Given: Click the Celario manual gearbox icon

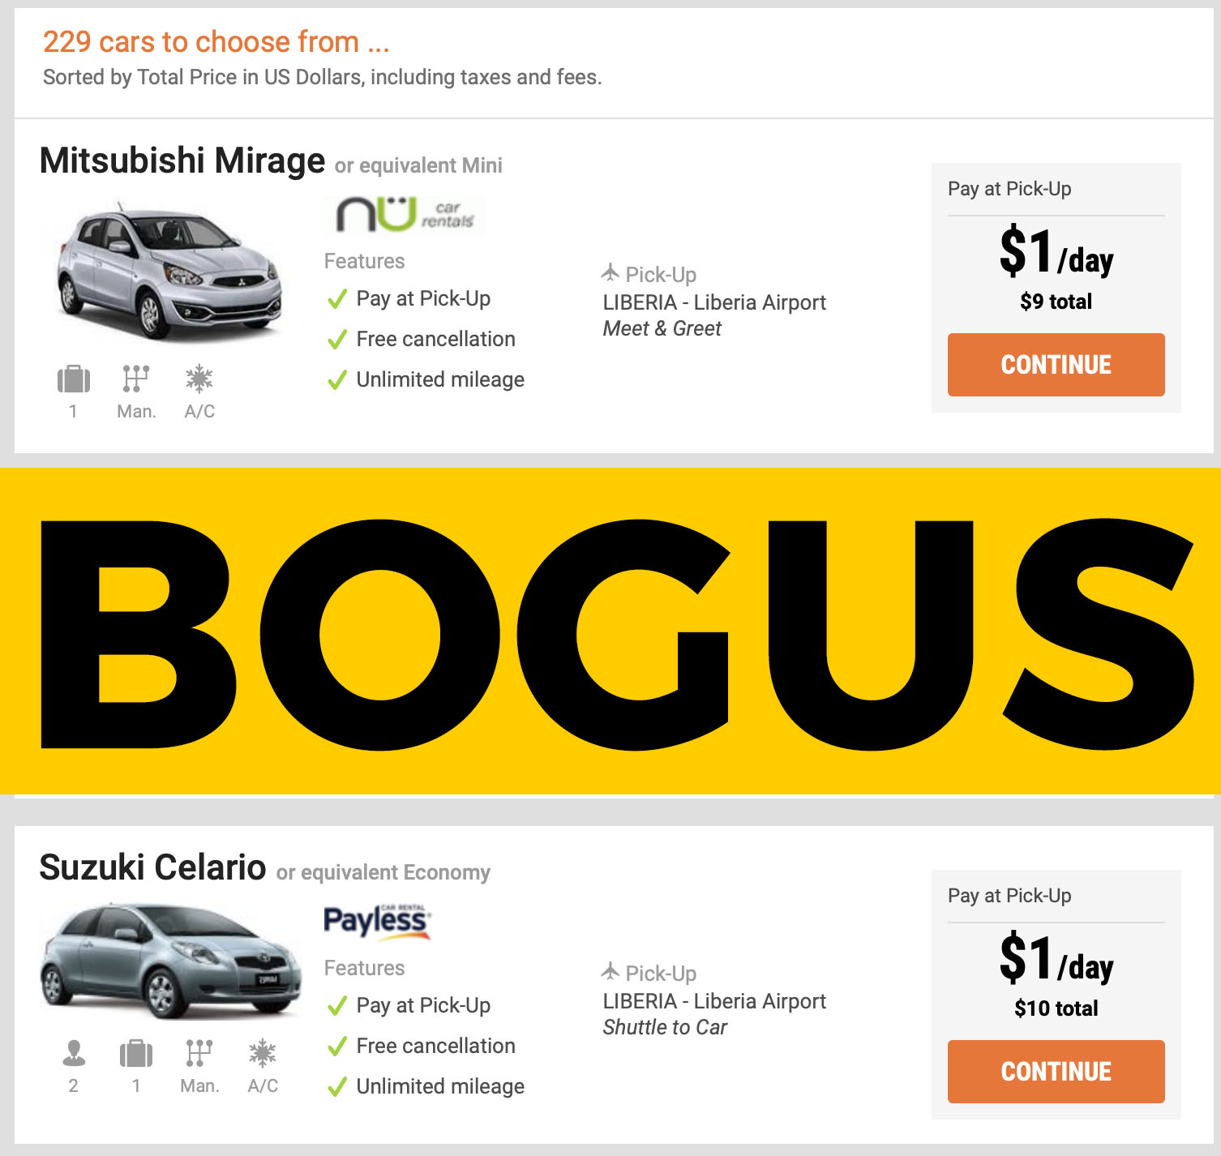Looking at the screenshot, I should 199,1053.
